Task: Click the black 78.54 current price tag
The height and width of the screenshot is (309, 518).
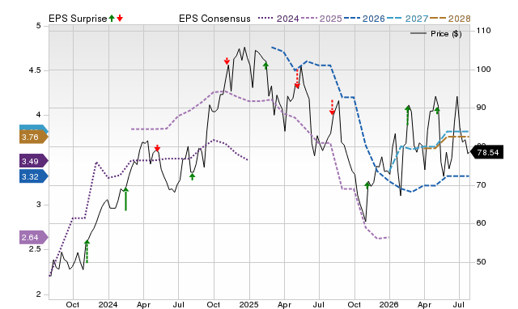Action: coord(486,152)
